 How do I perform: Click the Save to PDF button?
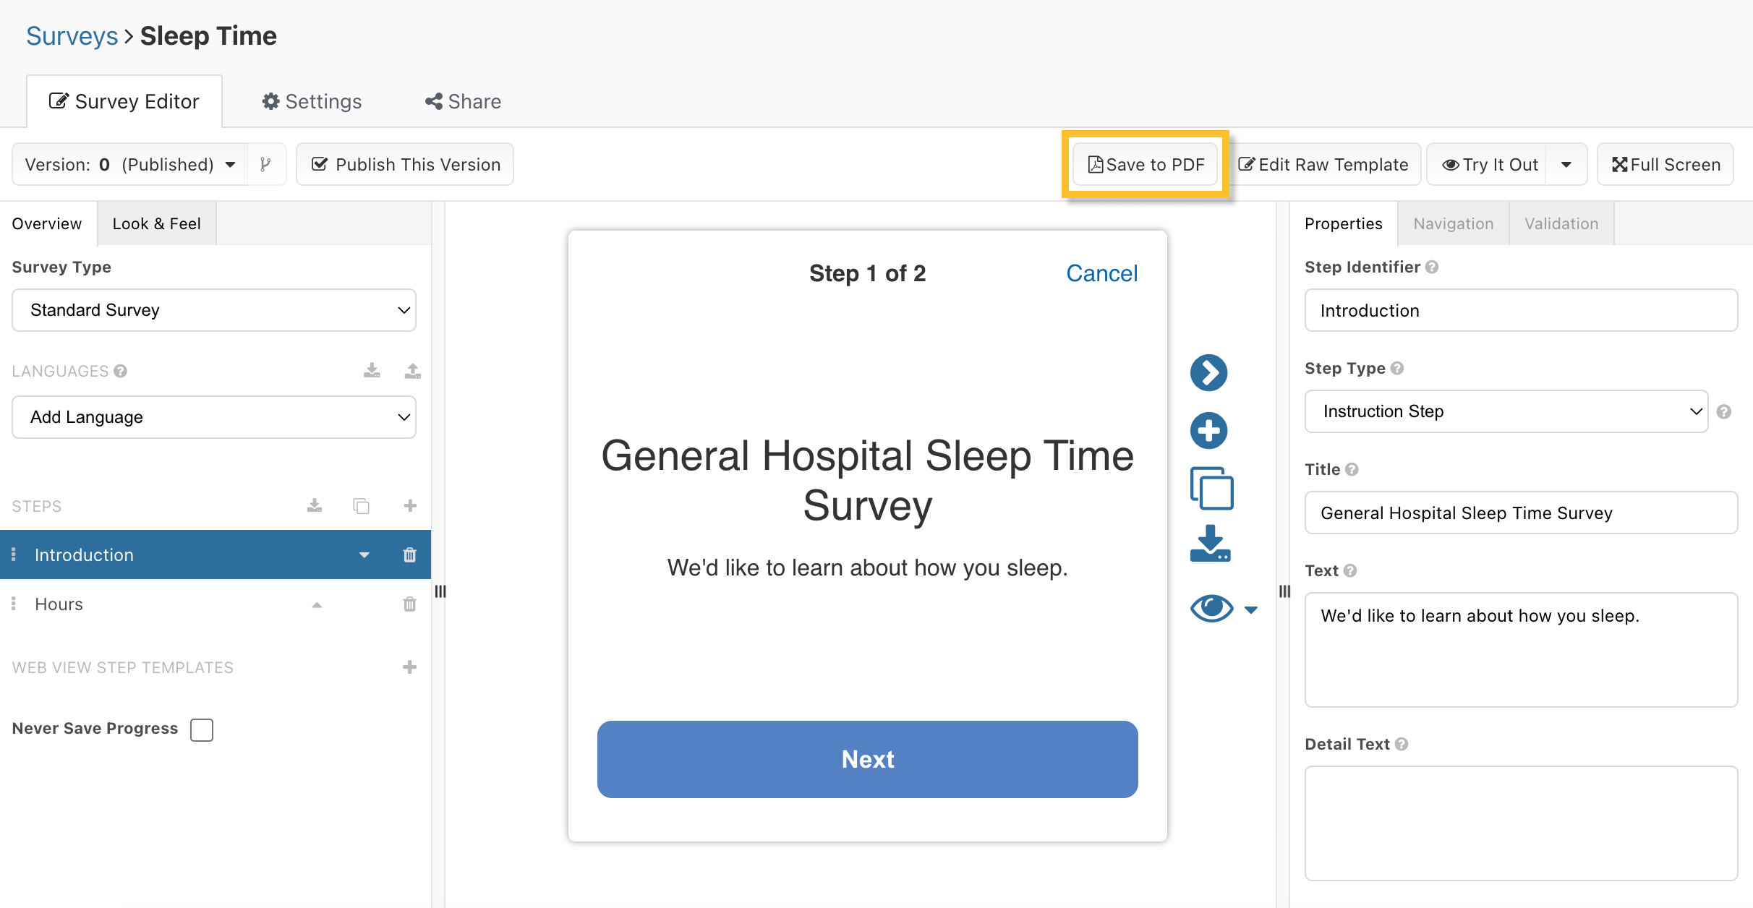[x=1146, y=165]
